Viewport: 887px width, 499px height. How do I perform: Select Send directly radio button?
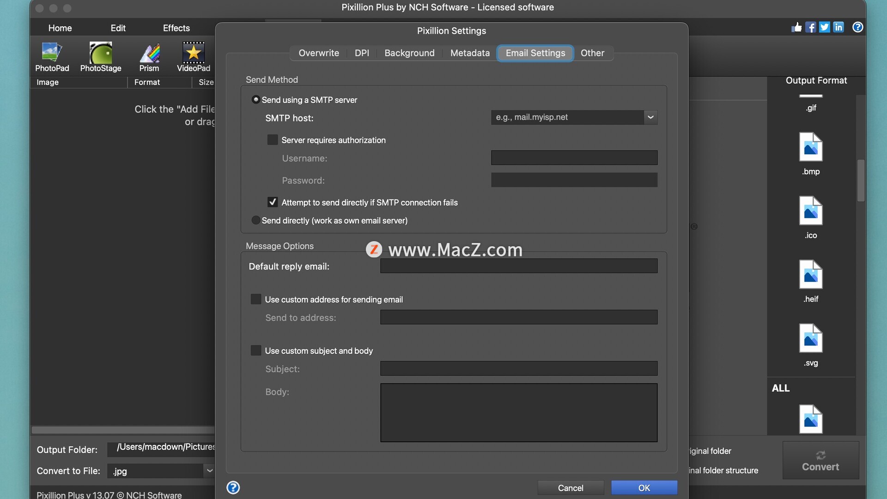255,220
